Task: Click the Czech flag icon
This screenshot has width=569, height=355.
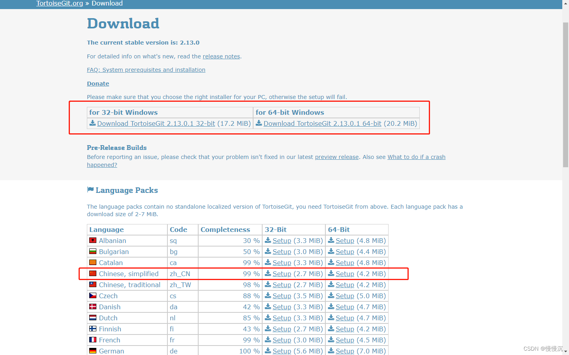Action: (x=93, y=295)
